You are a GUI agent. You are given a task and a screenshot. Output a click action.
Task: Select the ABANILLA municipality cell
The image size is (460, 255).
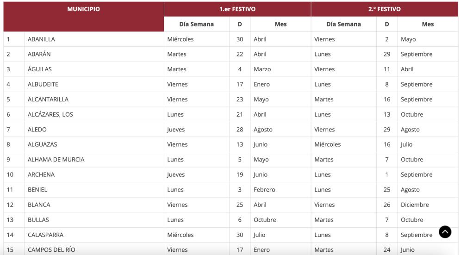click(41, 39)
